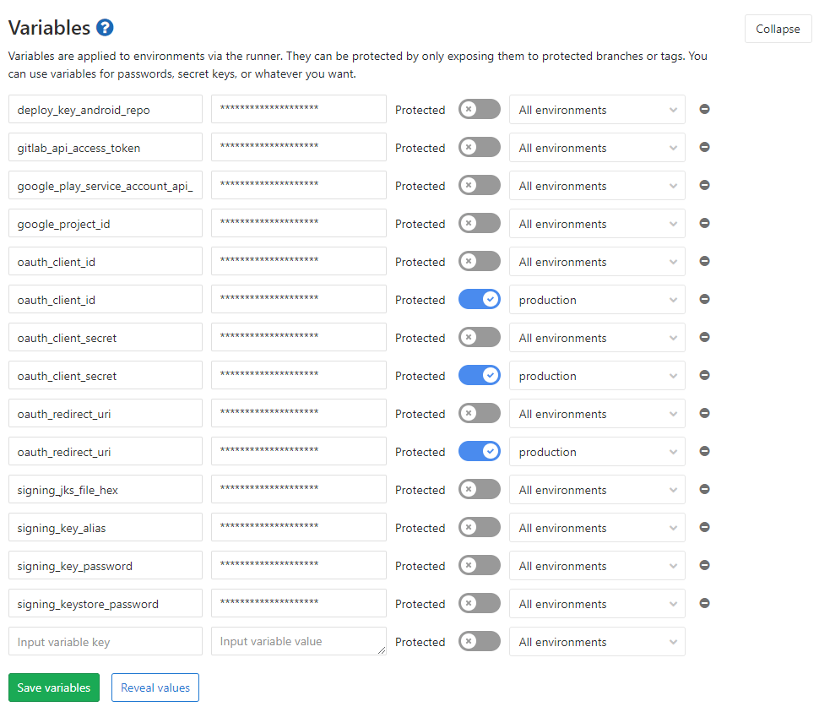Turn on Protected for signing_key_password
Viewport: 830px width, 712px height.
(479, 565)
